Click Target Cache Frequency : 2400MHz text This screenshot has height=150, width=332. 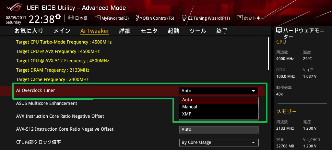pyautogui.click(x=52, y=80)
